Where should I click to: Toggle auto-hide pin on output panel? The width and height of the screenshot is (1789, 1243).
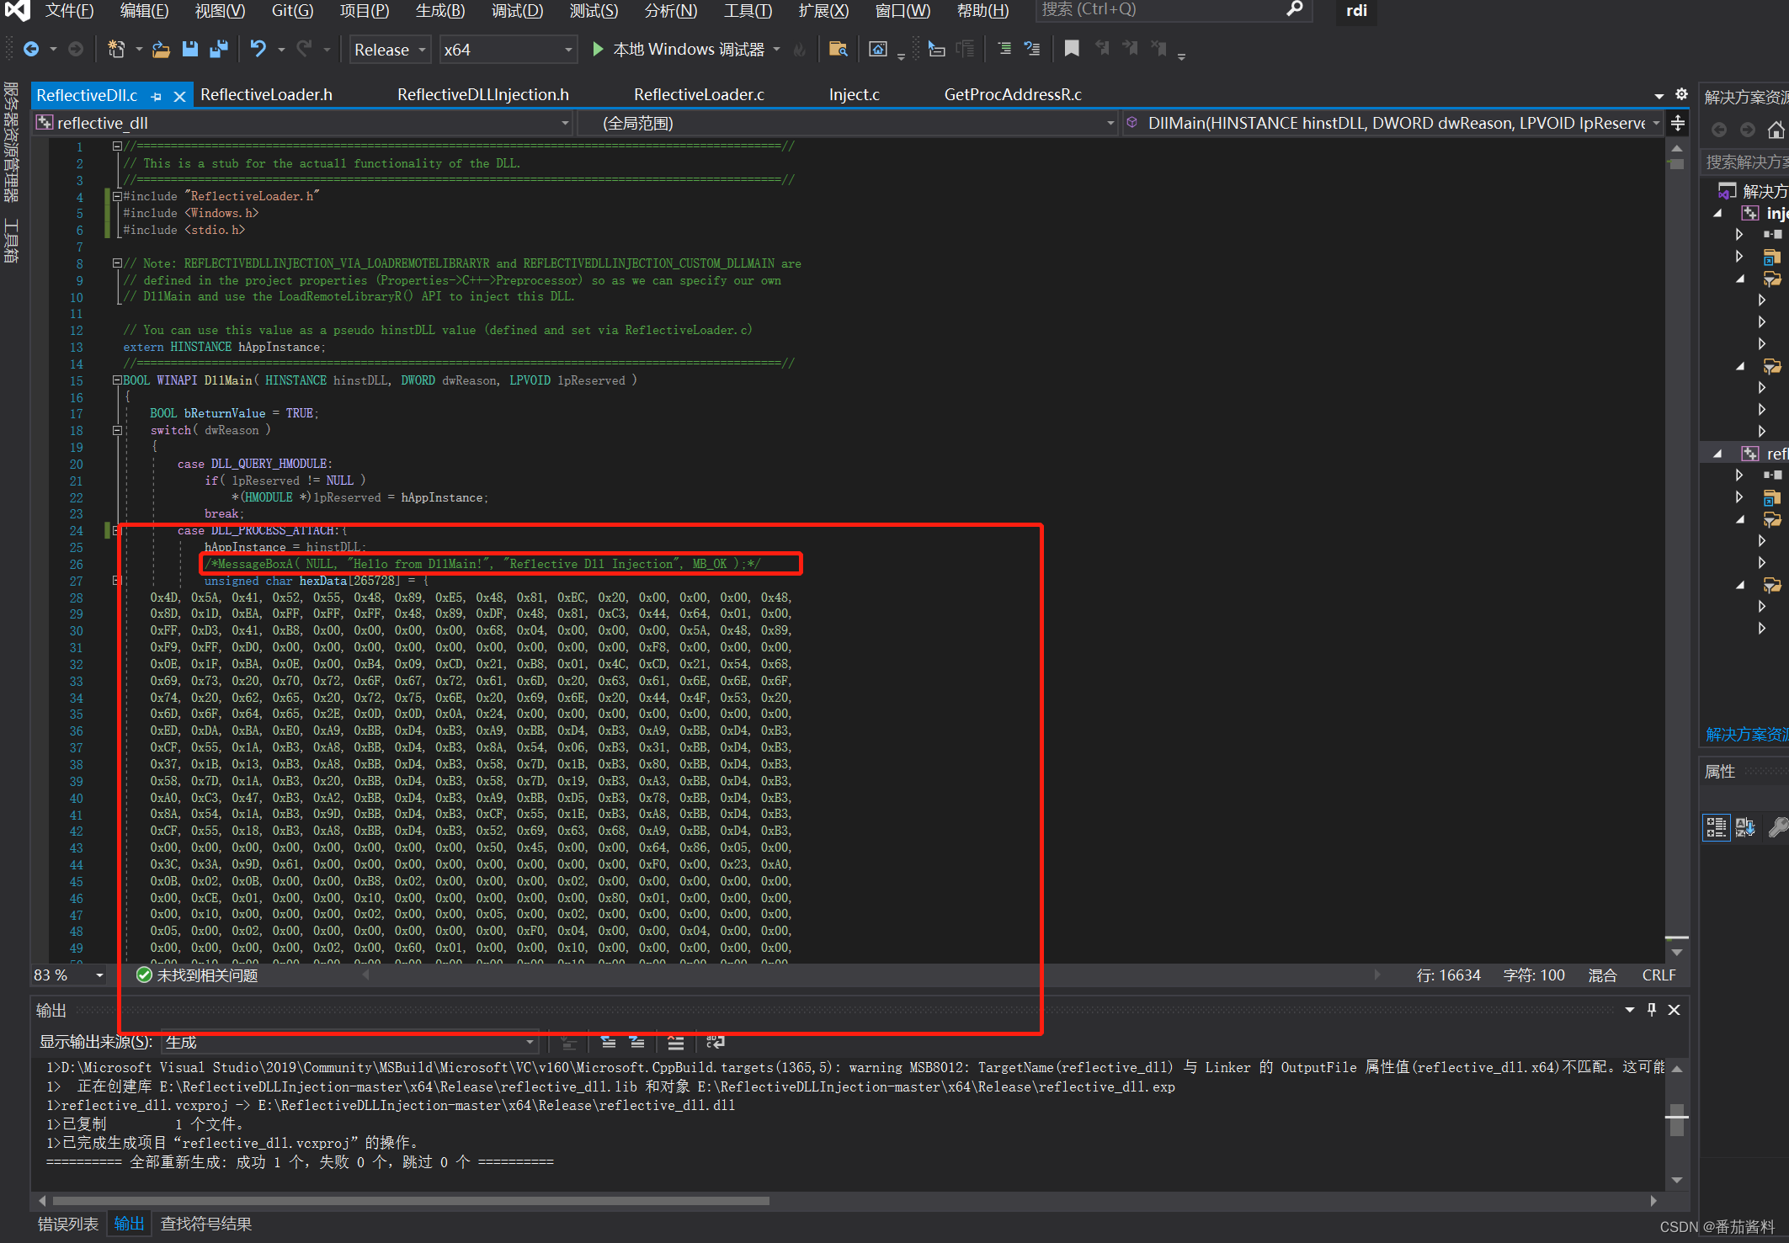1652,1009
